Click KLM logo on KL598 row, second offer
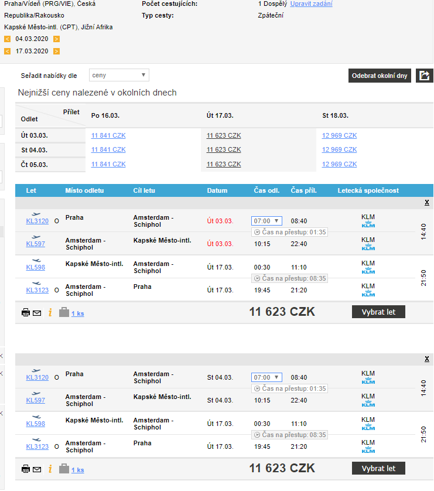The image size is (434, 491). [368, 428]
